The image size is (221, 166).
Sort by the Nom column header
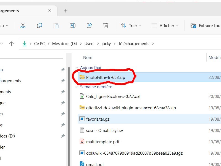(x=88, y=57)
